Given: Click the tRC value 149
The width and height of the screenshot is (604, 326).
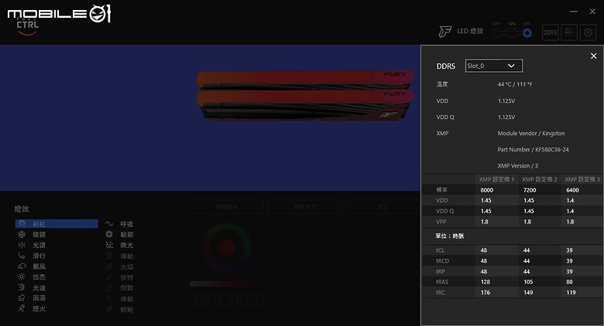Looking at the screenshot, I should (528, 293).
